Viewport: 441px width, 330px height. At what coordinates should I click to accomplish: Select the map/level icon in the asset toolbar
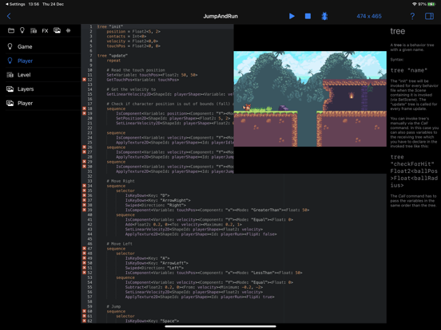pyautogui.click(x=34, y=30)
